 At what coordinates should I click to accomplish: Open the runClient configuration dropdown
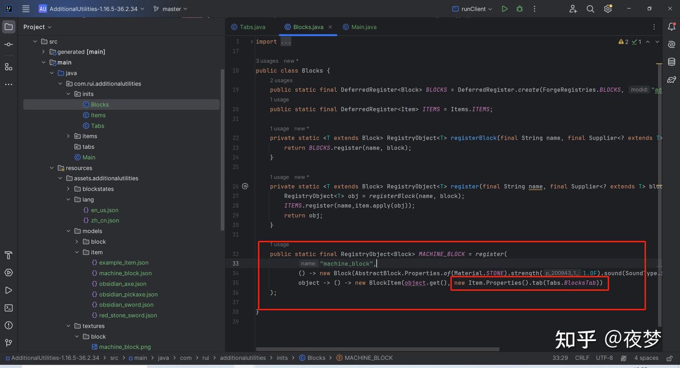472,9
